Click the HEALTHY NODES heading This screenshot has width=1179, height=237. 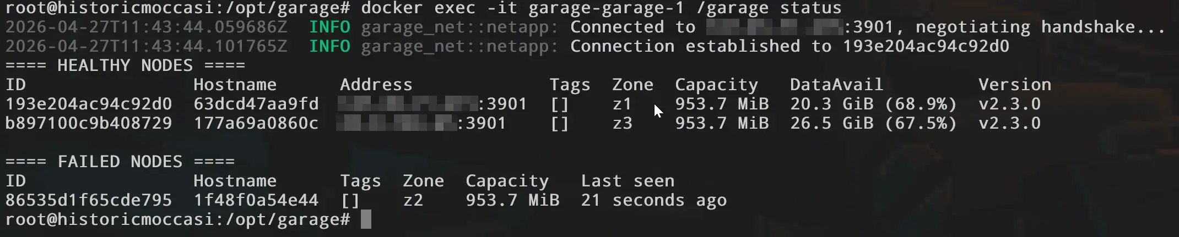click(x=125, y=65)
